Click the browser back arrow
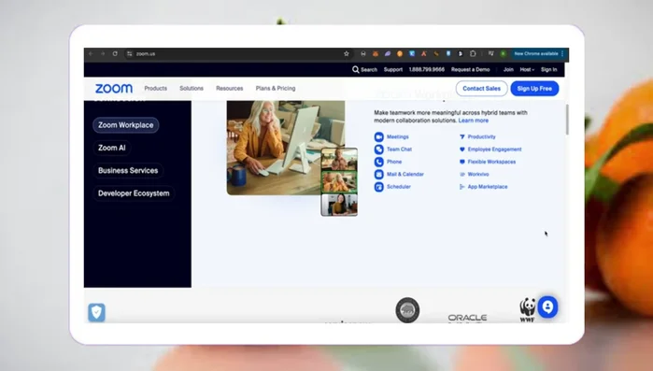Image resolution: width=653 pixels, height=371 pixels. click(91, 53)
